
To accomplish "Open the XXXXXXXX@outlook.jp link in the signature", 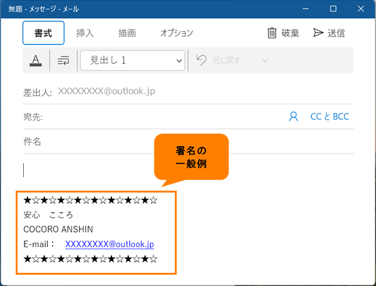I will [110, 244].
